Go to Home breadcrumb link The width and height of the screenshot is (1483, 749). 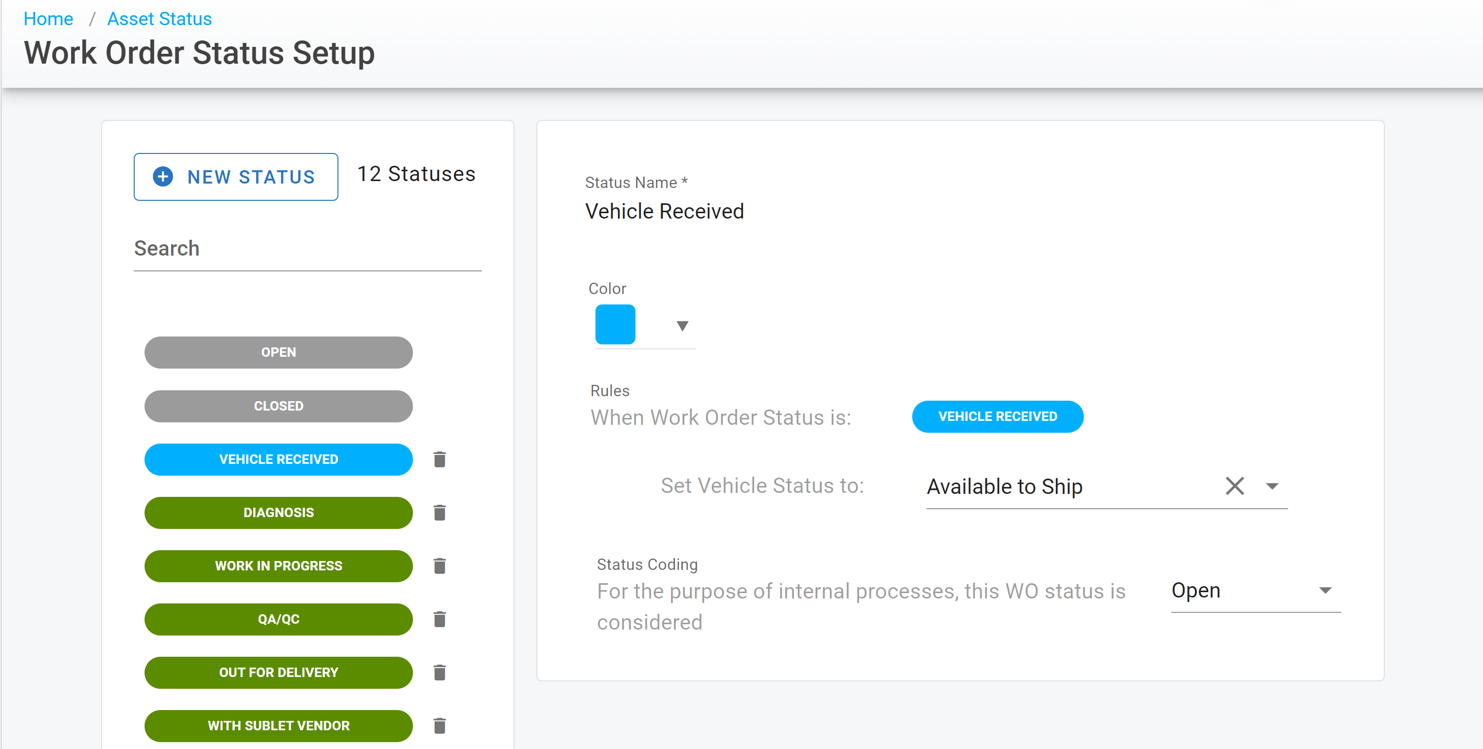(48, 18)
